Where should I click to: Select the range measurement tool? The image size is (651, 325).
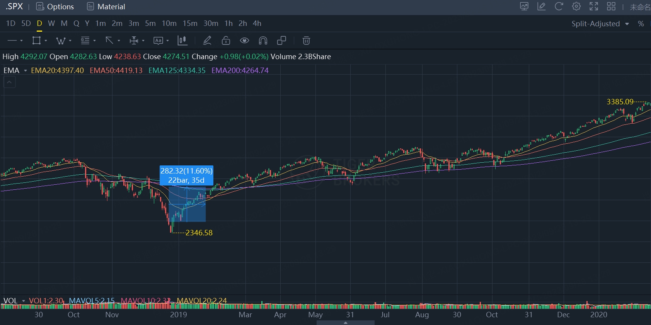click(134, 41)
